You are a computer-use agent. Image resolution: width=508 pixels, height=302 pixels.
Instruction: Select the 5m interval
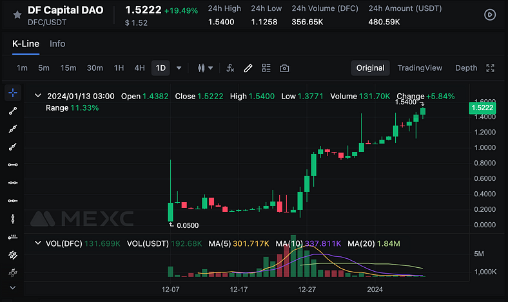coord(44,68)
